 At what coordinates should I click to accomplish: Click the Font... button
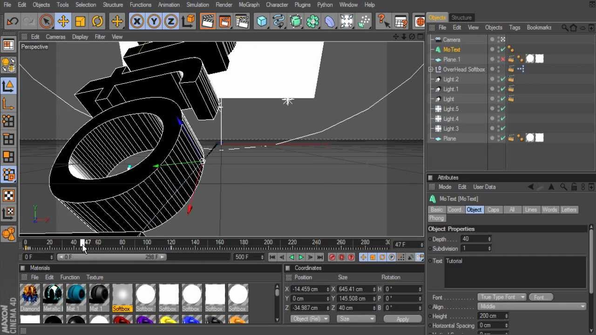541,297
